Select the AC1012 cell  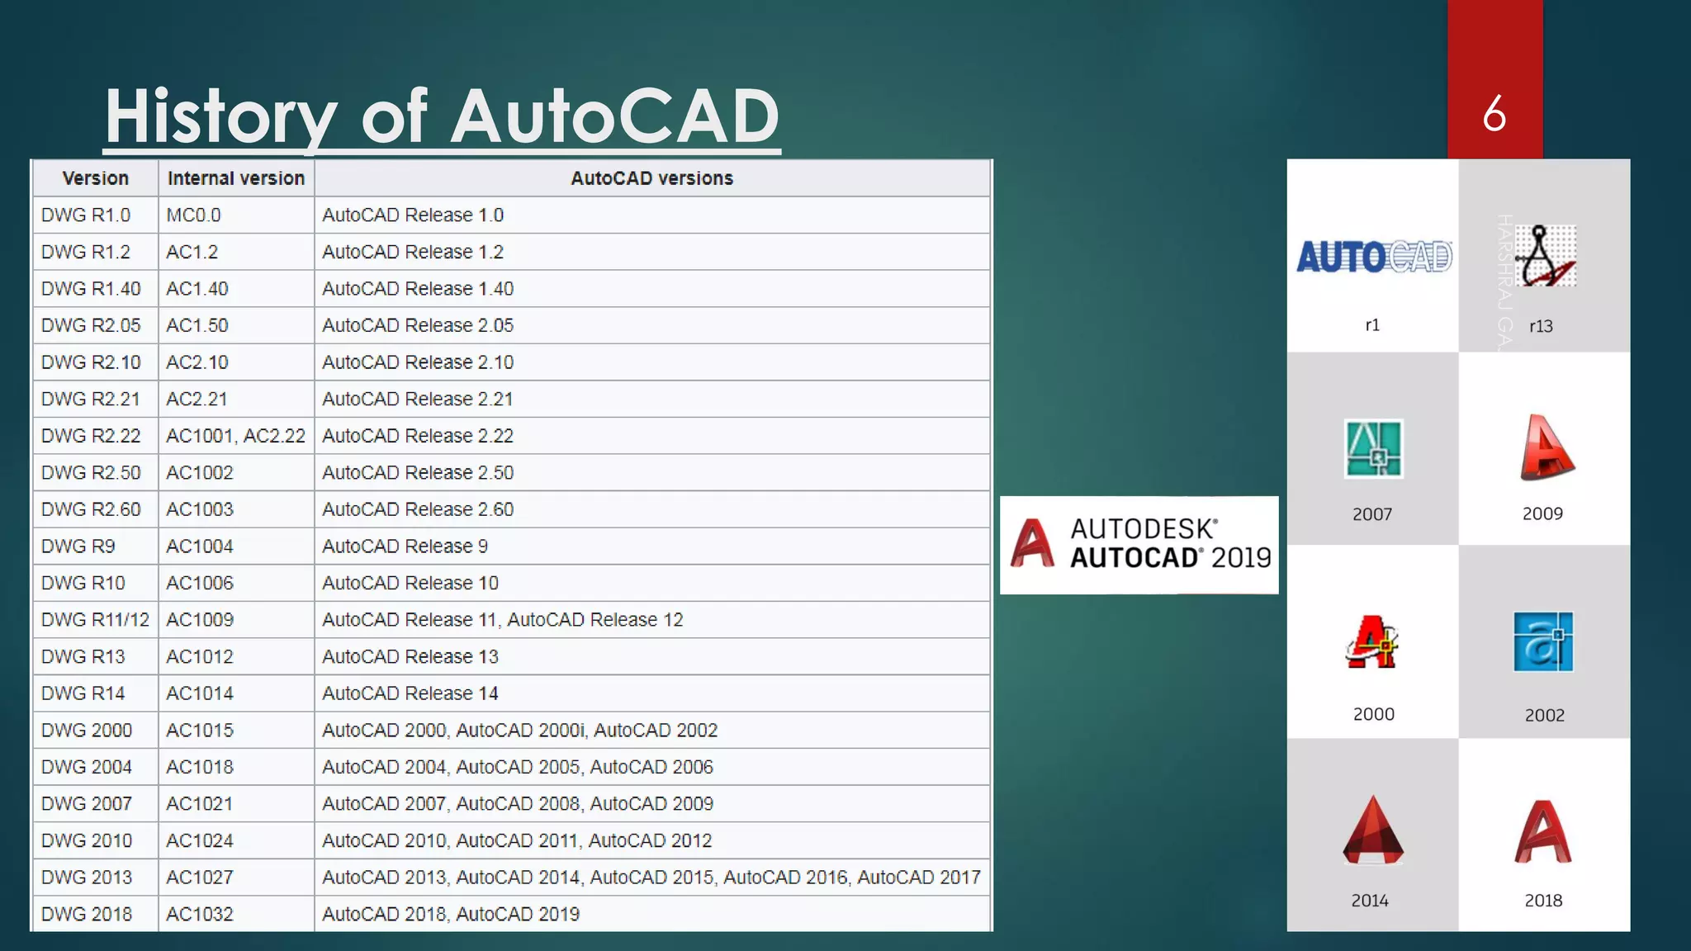point(236,657)
